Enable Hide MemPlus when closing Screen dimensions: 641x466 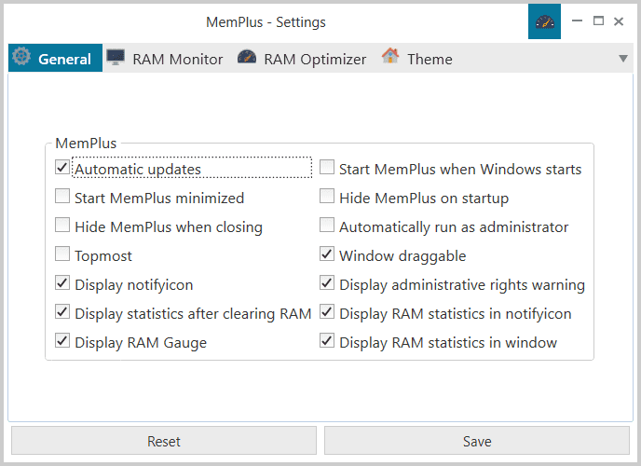coord(62,226)
